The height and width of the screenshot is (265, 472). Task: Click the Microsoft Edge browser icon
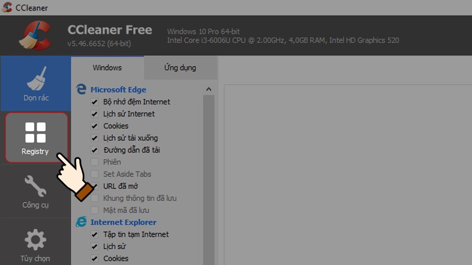[81, 90]
